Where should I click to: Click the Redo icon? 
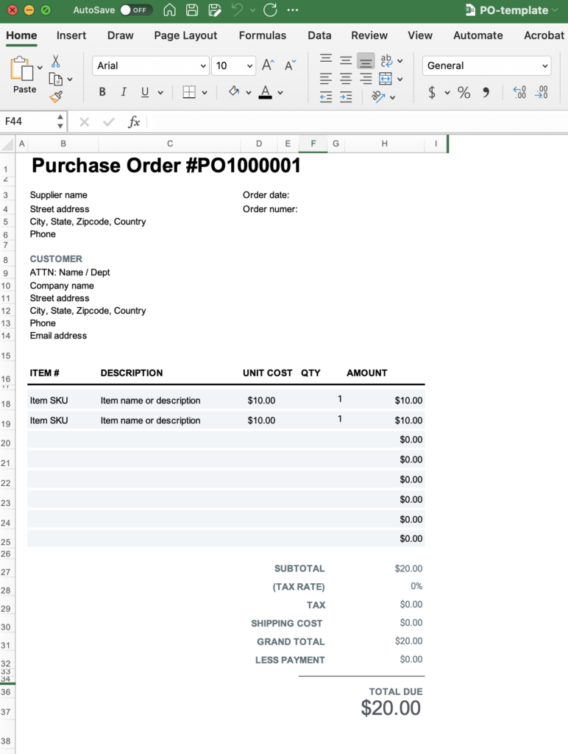click(270, 10)
